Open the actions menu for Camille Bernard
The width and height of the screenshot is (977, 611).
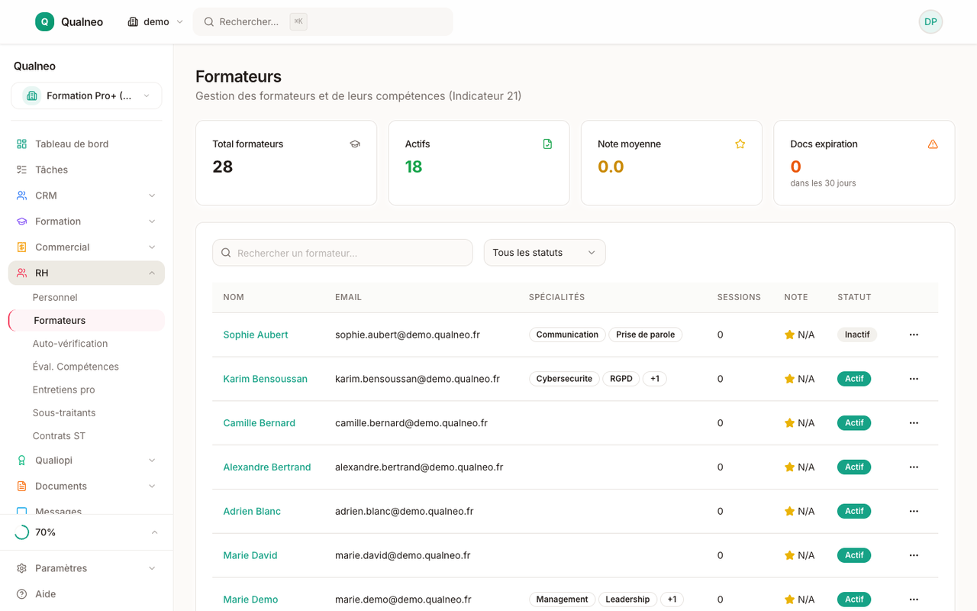click(914, 423)
